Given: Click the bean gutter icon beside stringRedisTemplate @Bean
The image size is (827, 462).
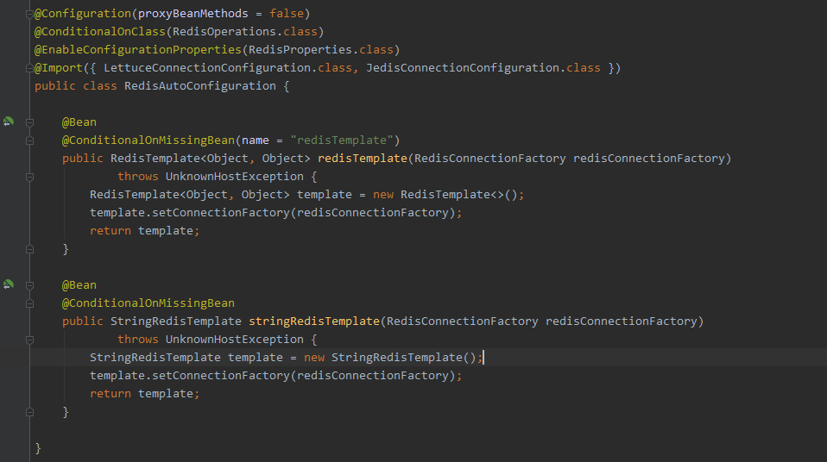Looking at the screenshot, I should point(9,284).
